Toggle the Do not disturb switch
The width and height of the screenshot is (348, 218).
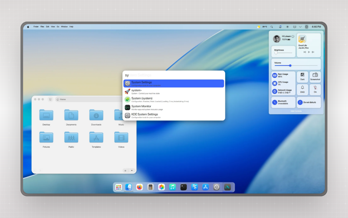coord(309,102)
